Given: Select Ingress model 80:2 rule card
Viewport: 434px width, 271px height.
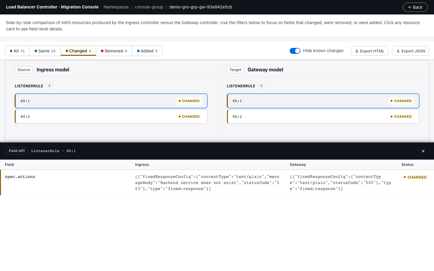Looking at the screenshot, I should click(111, 117).
